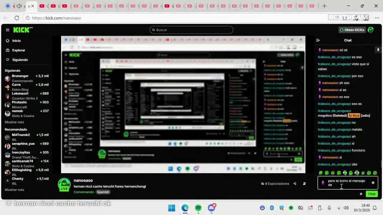The height and width of the screenshot is (215, 383).
Task: Click 'Counter-Strike 2' category under Lokonazo1
Action: (x=25, y=98)
